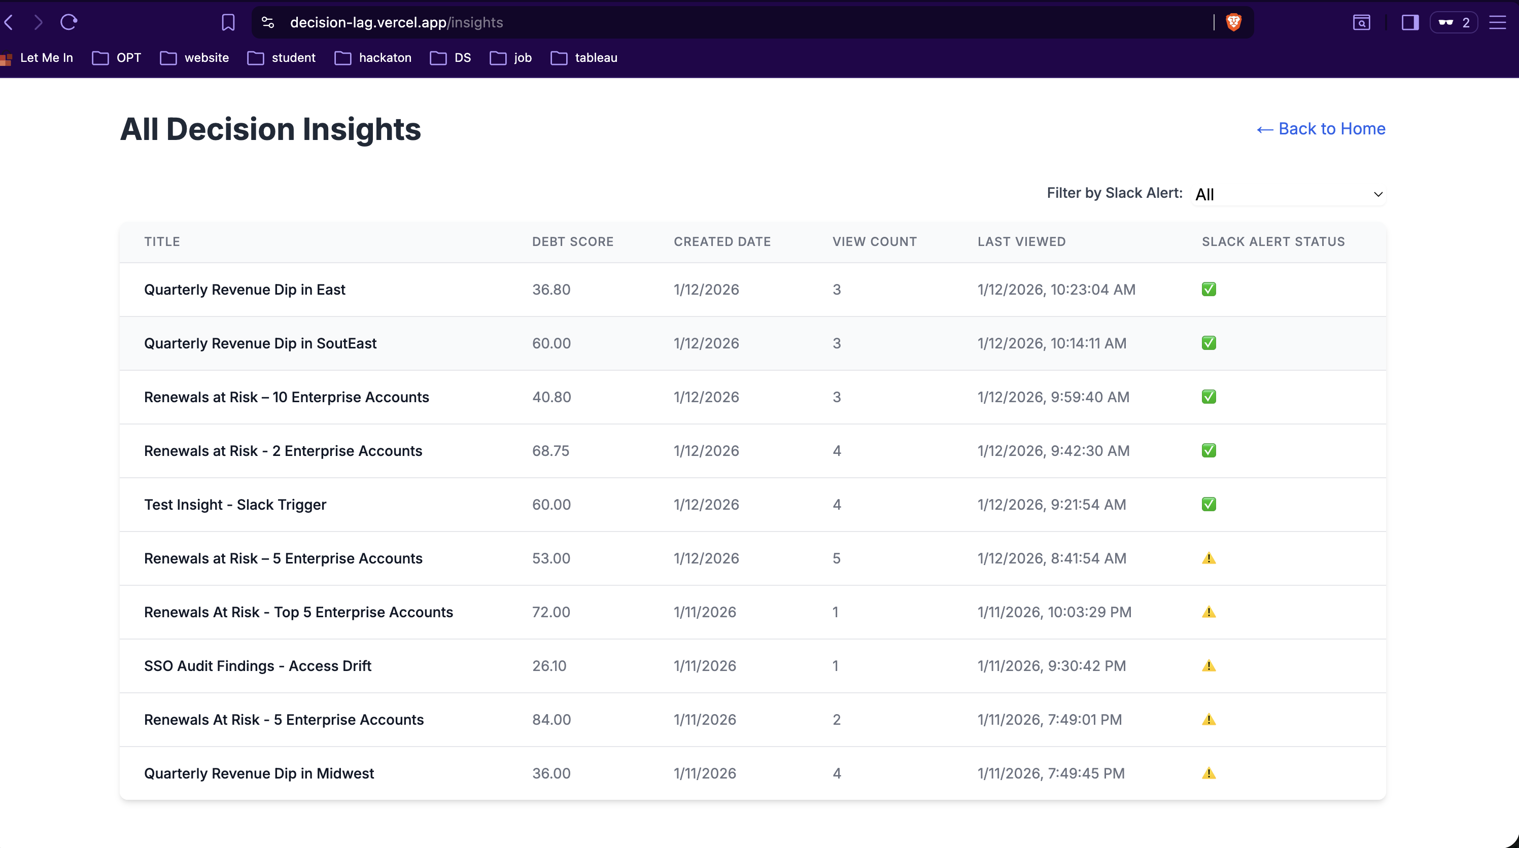The image size is (1519, 848).
Task: Open the browser hamburger menu
Action: click(x=1497, y=22)
